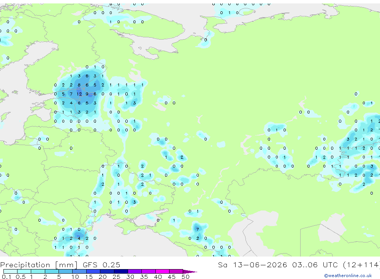380x279 pixels.
Task: Click the 12 mm precipitation value on map
Action: point(79,94)
